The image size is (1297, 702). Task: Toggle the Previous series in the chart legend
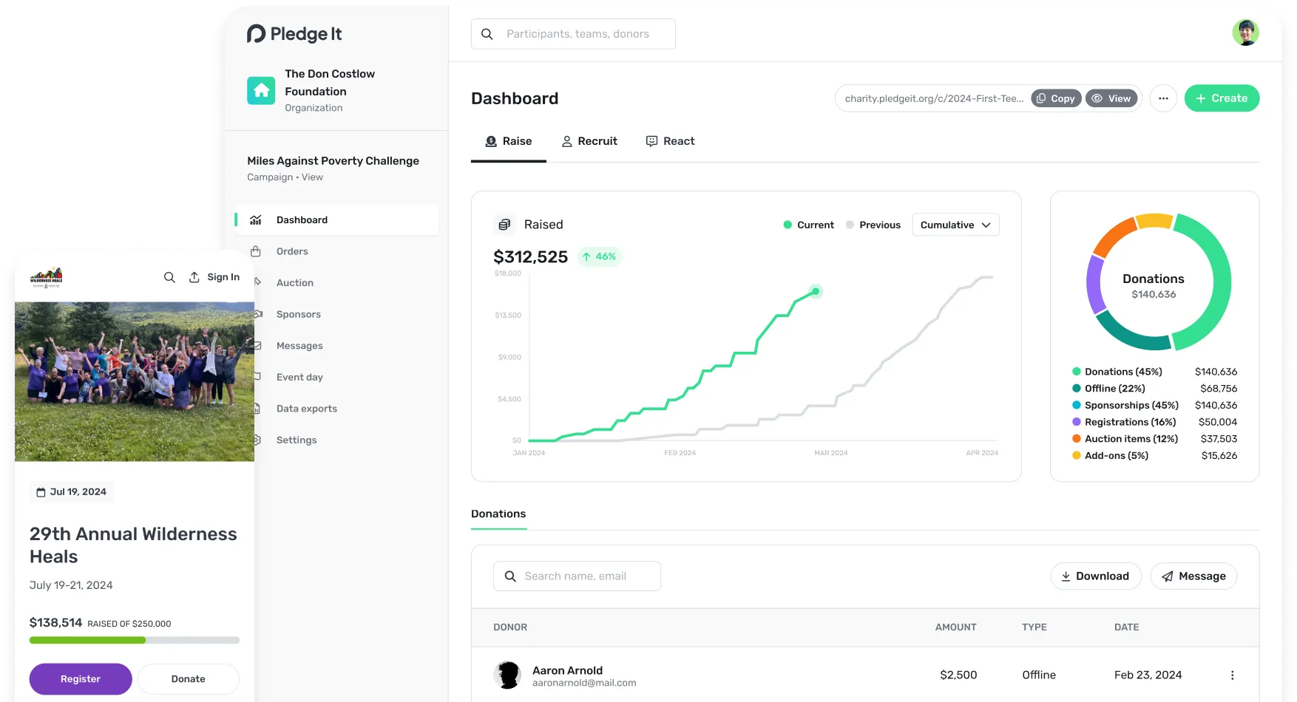(873, 225)
